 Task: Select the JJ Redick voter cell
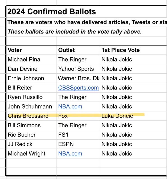point(32,144)
